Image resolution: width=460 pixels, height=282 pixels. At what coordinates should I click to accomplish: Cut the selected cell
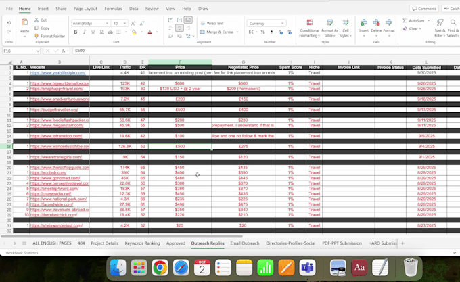(41, 20)
